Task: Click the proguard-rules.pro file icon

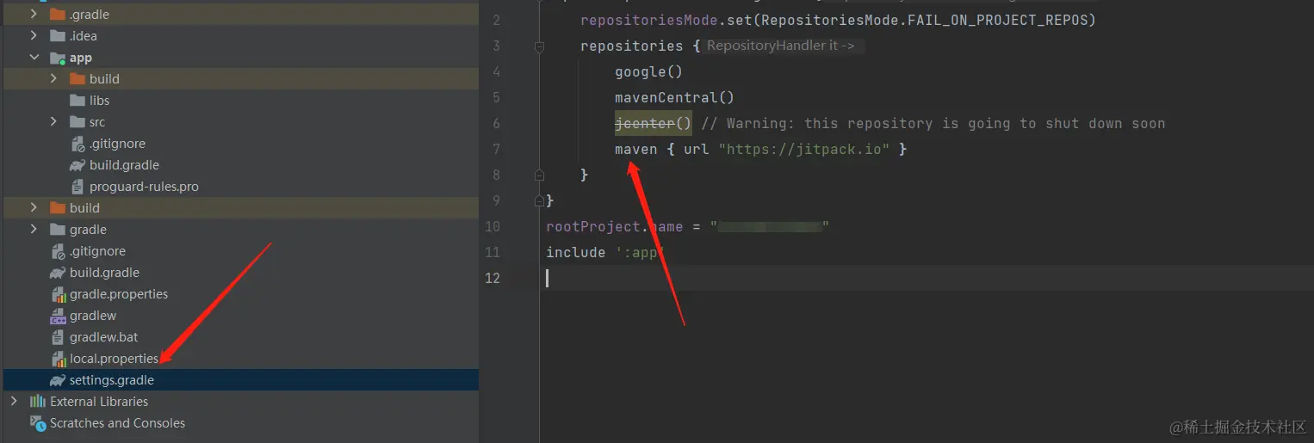Action: (77, 187)
